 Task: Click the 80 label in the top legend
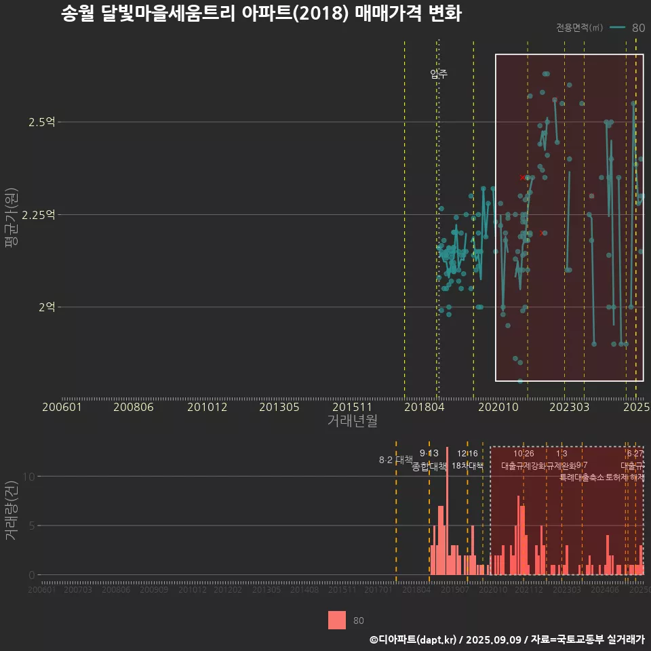638,28
